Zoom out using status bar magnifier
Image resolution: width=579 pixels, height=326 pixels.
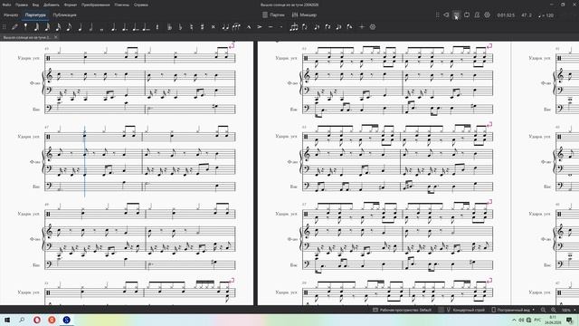(543, 310)
